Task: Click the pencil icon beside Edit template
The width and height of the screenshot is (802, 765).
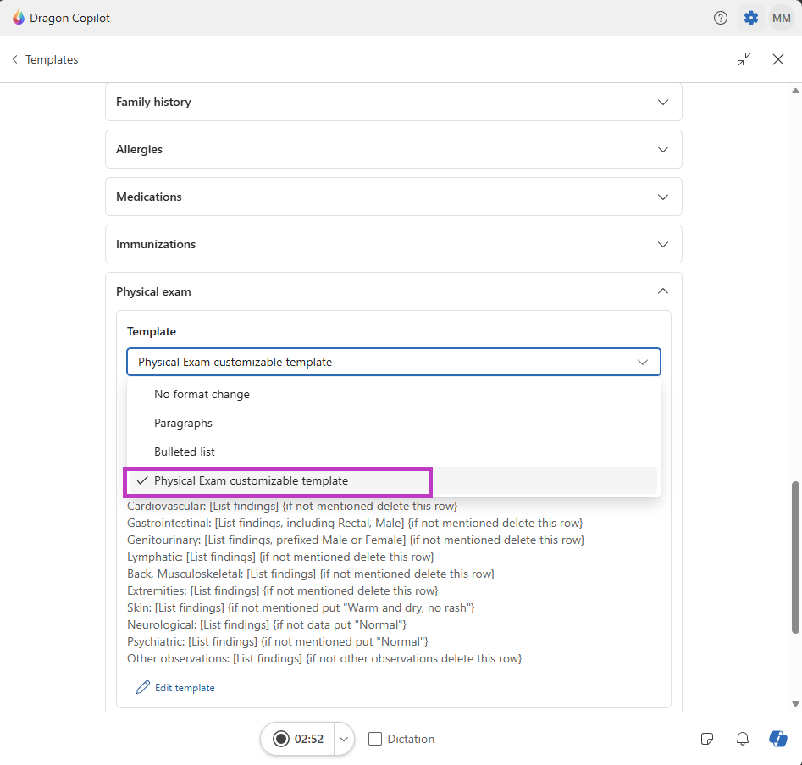Action: pyautogui.click(x=143, y=687)
